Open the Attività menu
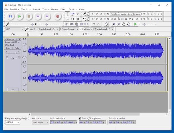The height and width of the screenshot is (133, 174). click(x=37, y=9)
